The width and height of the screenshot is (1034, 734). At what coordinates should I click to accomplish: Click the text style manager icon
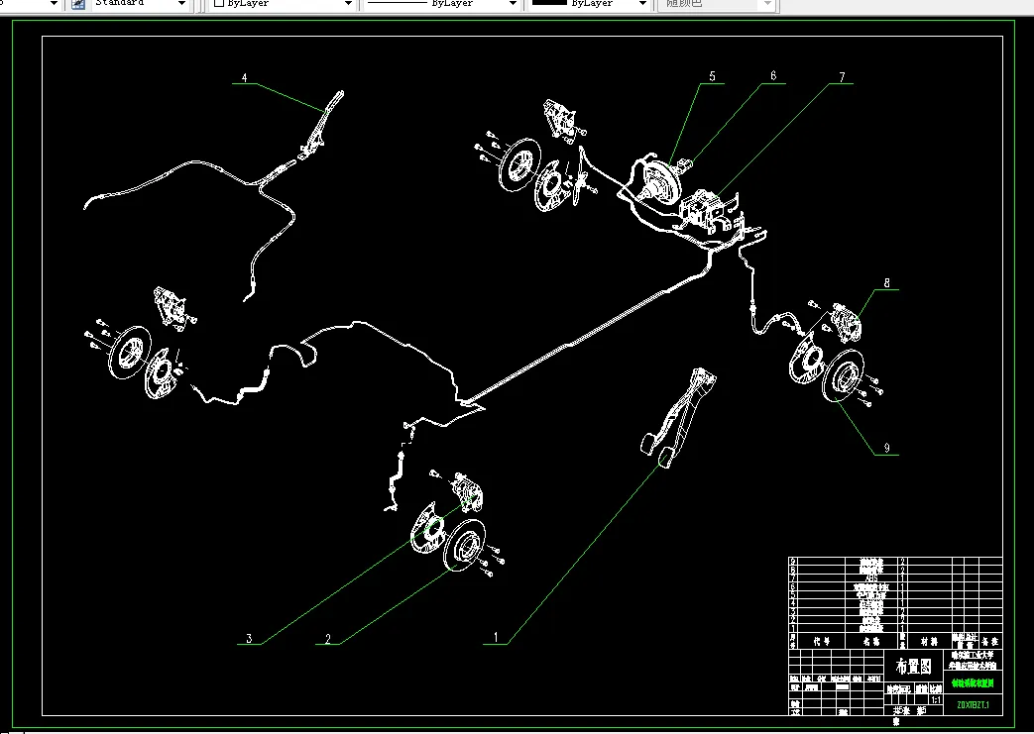(77, 4)
